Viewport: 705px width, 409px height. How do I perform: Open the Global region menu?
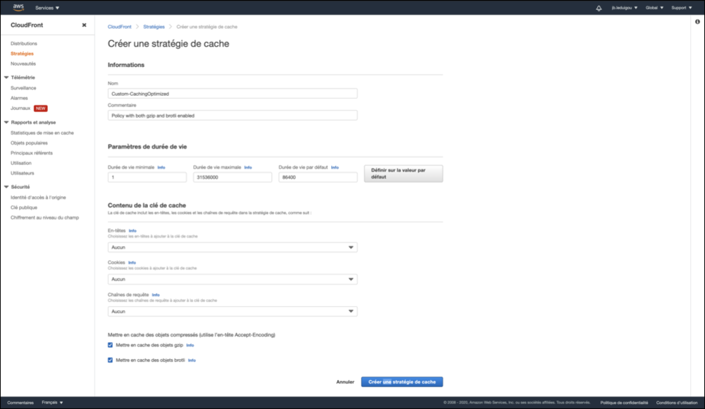[x=654, y=8]
